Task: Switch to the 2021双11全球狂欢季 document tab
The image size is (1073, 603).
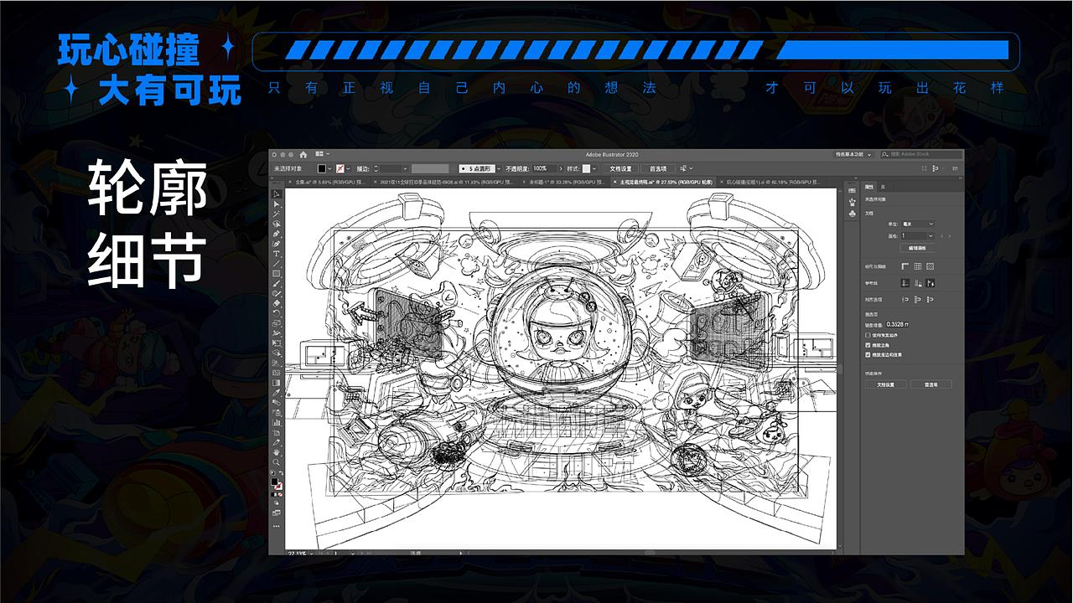Action: pyautogui.click(x=444, y=182)
